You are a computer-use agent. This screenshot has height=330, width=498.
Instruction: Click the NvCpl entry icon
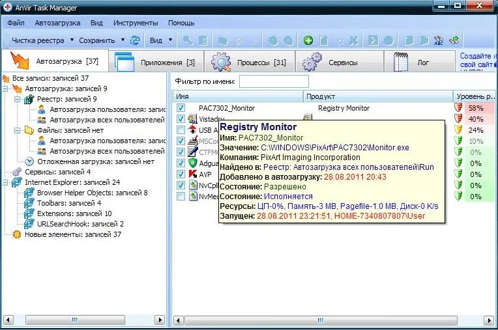click(x=192, y=185)
